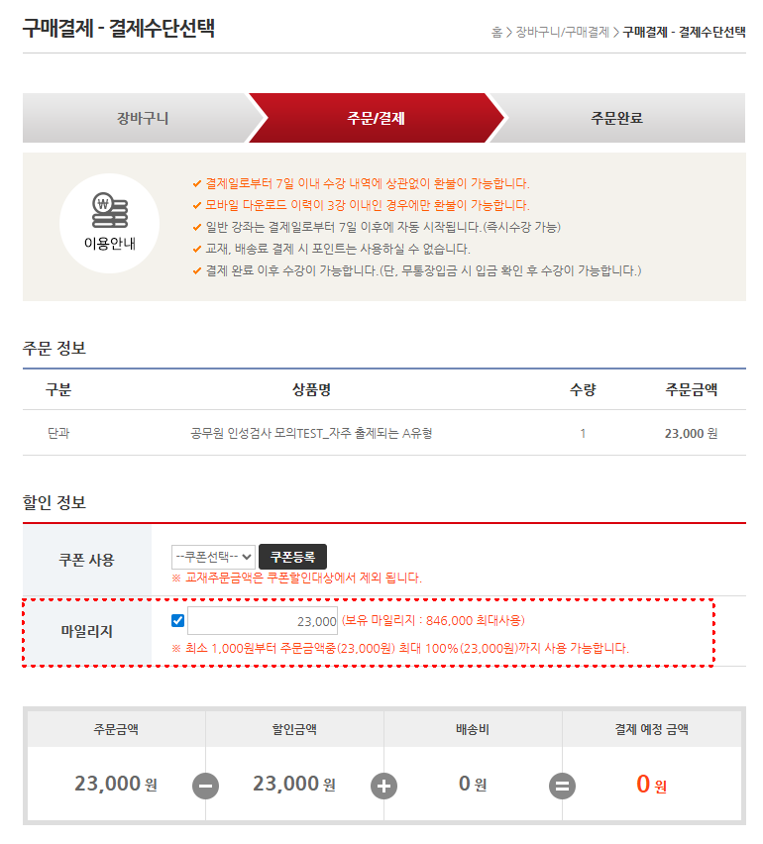This screenshot has width=763, height=844.
Task: Open the 홈 breadcrumb link
Action: point(496,33)
